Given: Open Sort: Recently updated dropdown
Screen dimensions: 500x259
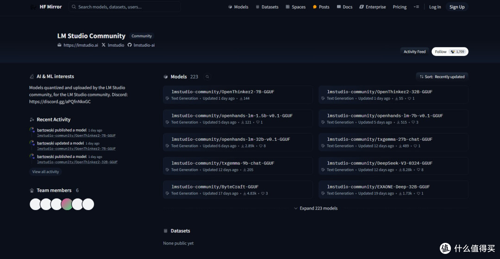Looking at the screenshot, I should (x=442, y=77).
